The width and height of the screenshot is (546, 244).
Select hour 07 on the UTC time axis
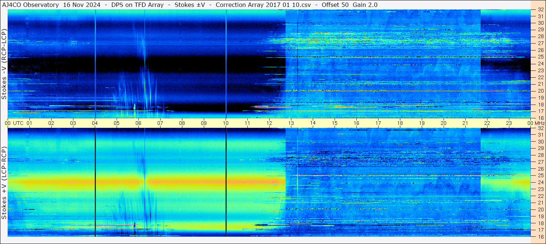click(x=160, y=123)
